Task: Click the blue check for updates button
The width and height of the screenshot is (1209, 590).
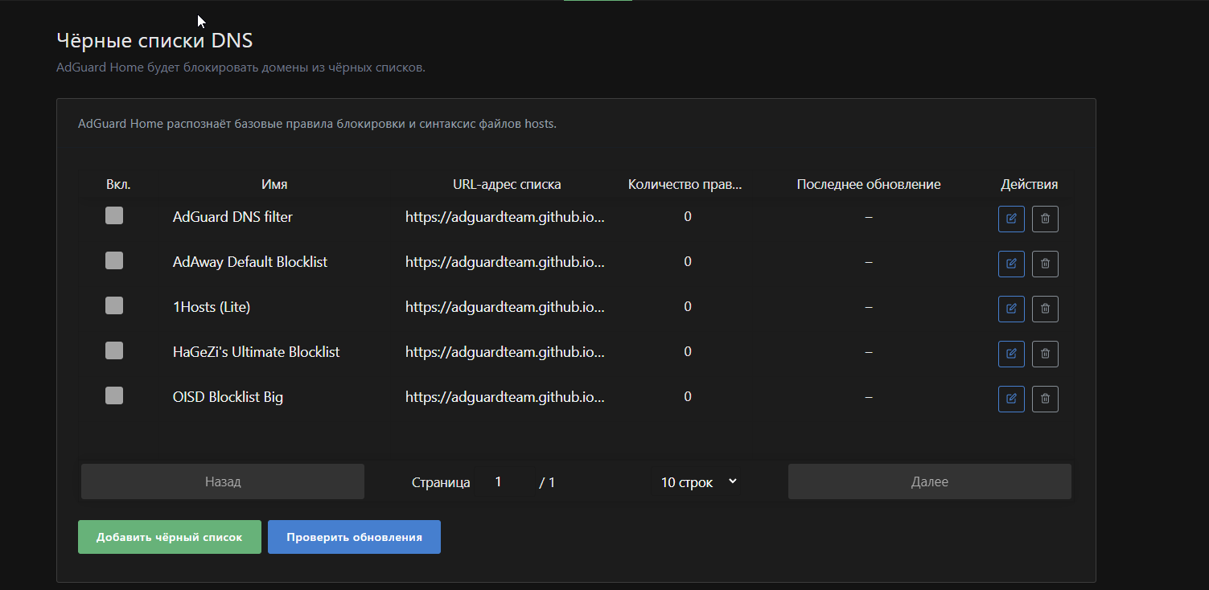Action: 354,537
